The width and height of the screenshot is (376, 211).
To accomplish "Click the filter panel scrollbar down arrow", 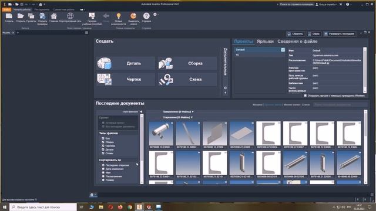I will click(142, 182).
